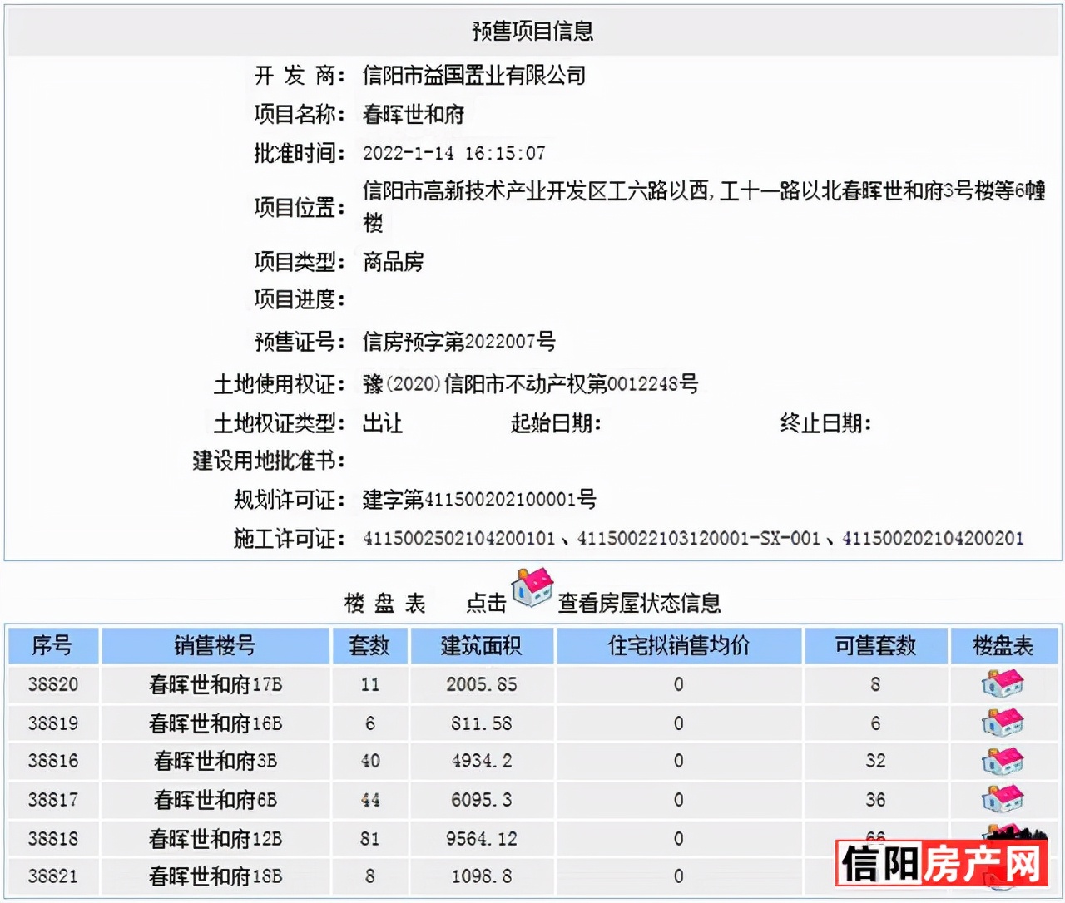Screen dimensions: 1065x903
Task: Click the 起始日期 label
Action: pyautogui.click(x=555, y=423)
